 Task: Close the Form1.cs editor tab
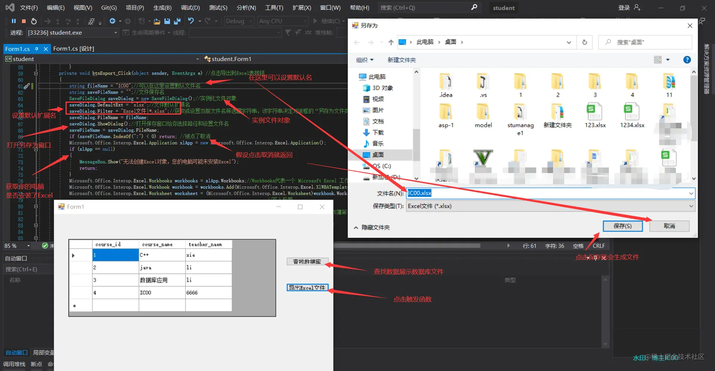tap(45, 49)
